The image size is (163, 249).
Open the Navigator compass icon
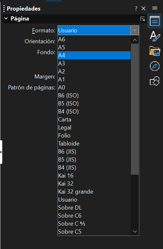point(155,66)
